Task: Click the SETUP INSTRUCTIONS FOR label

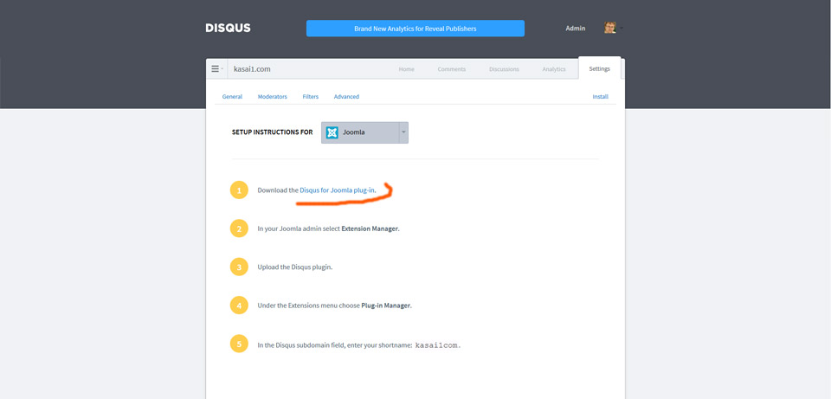Action: [273, 132]
